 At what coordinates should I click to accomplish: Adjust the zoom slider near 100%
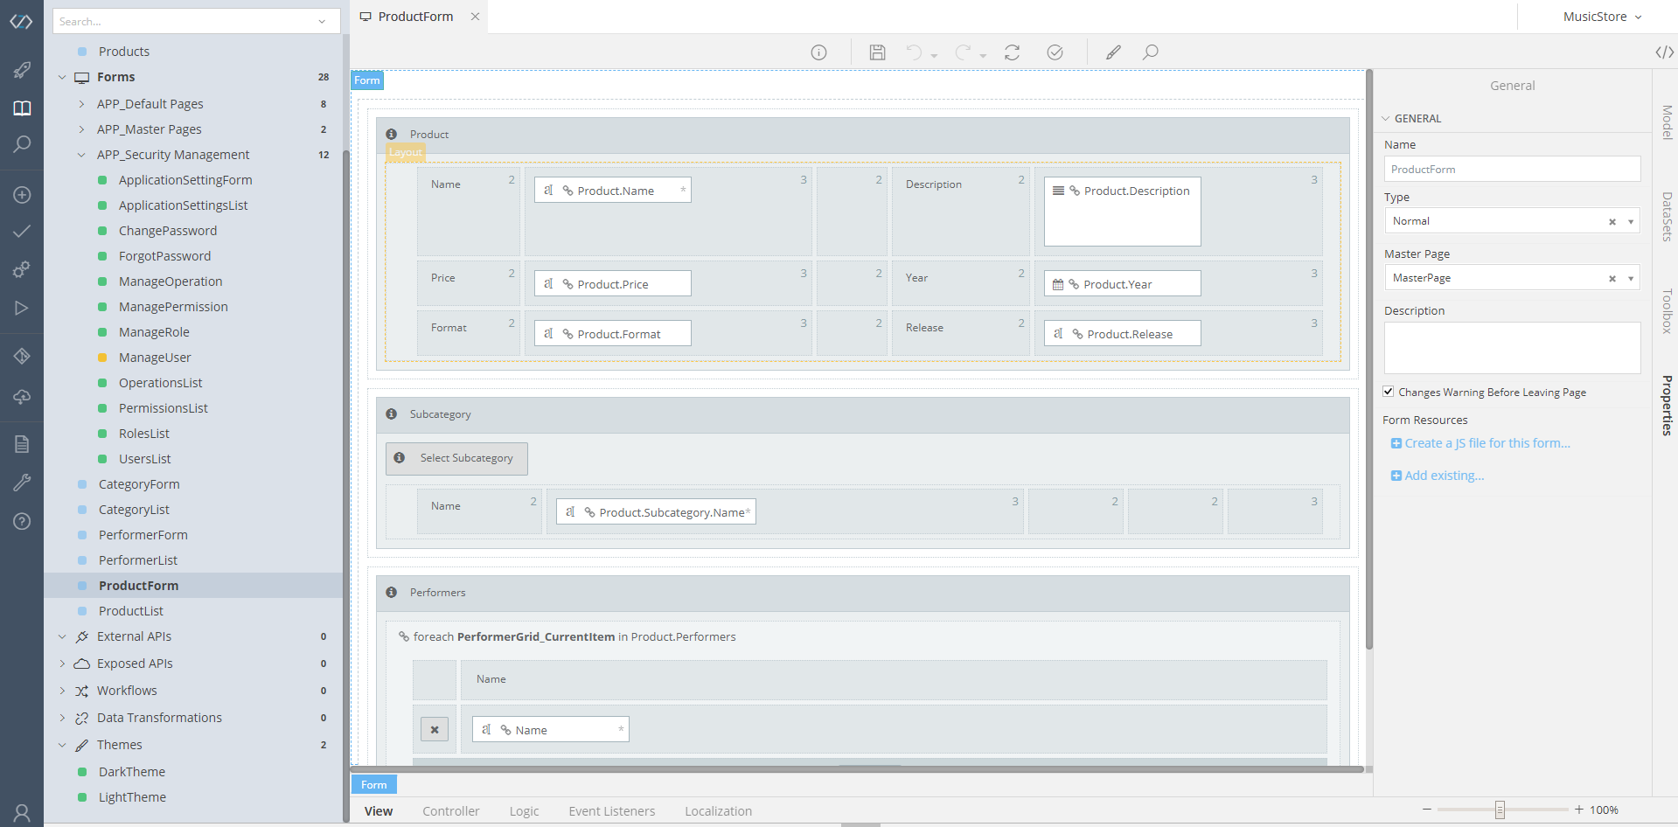[x=1501, y=809]
